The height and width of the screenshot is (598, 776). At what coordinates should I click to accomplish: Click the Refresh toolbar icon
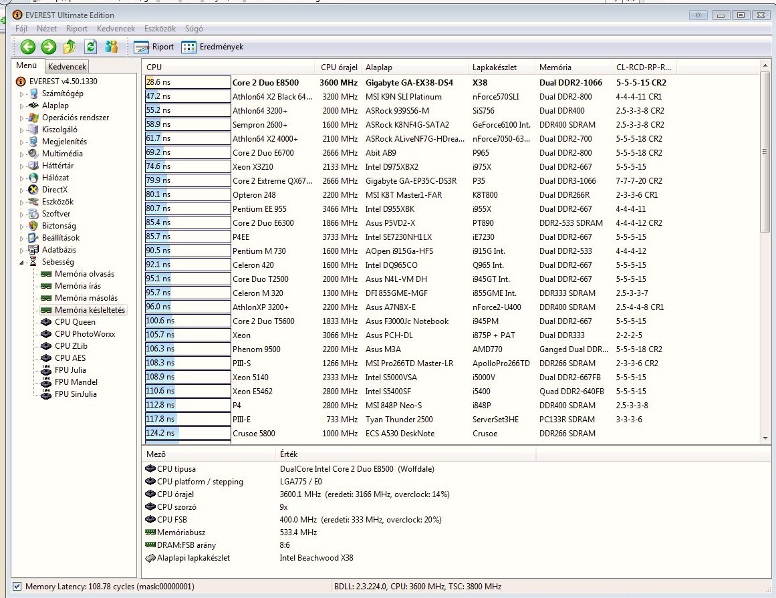point(90,47)
